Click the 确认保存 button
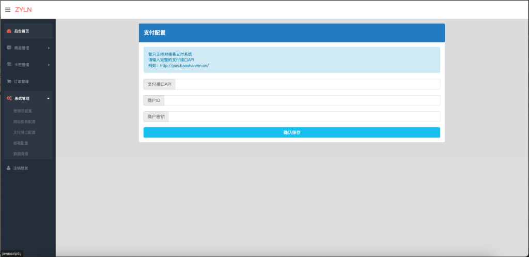 point(292,132)
